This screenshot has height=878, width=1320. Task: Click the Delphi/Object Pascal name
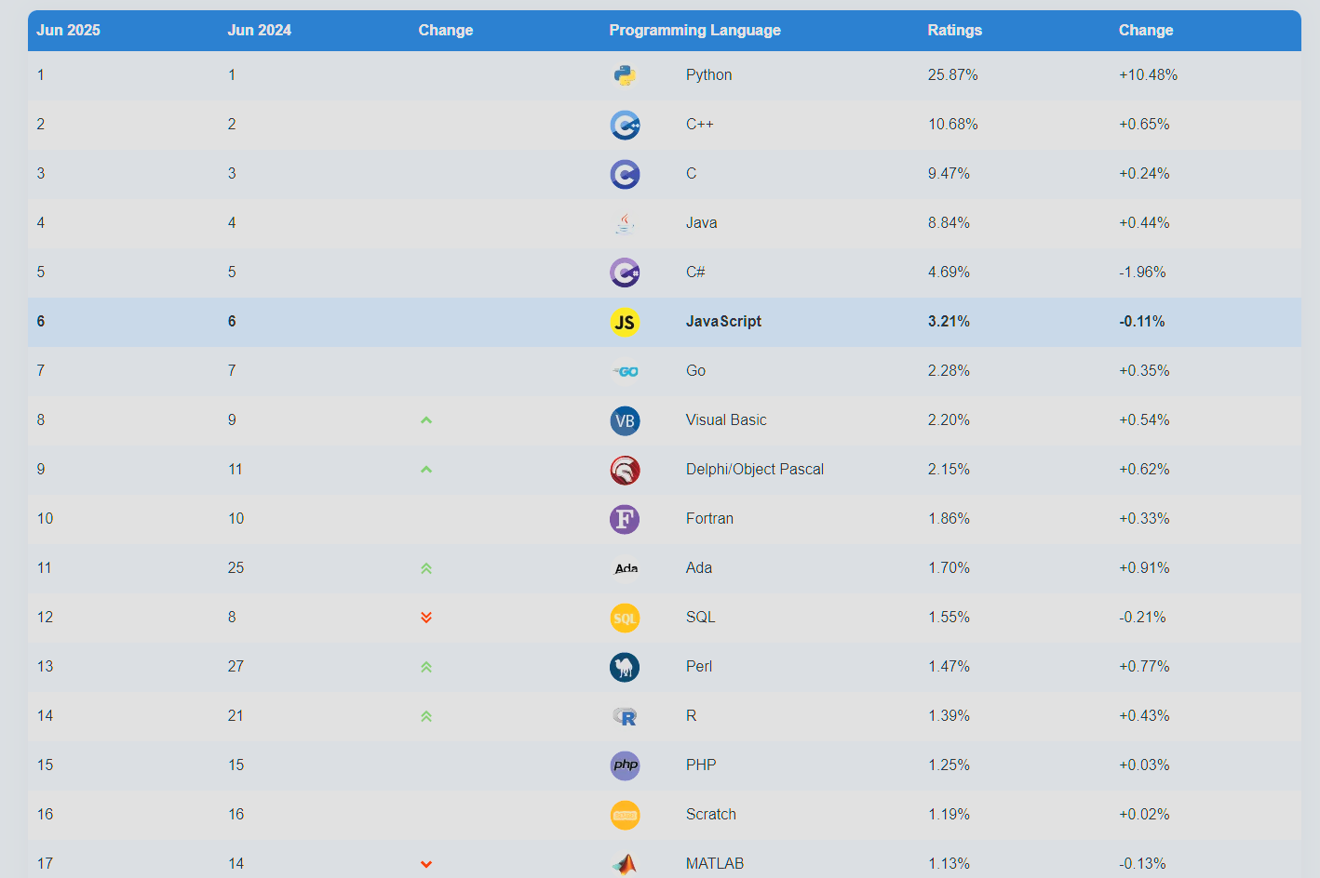pos(754,469)
